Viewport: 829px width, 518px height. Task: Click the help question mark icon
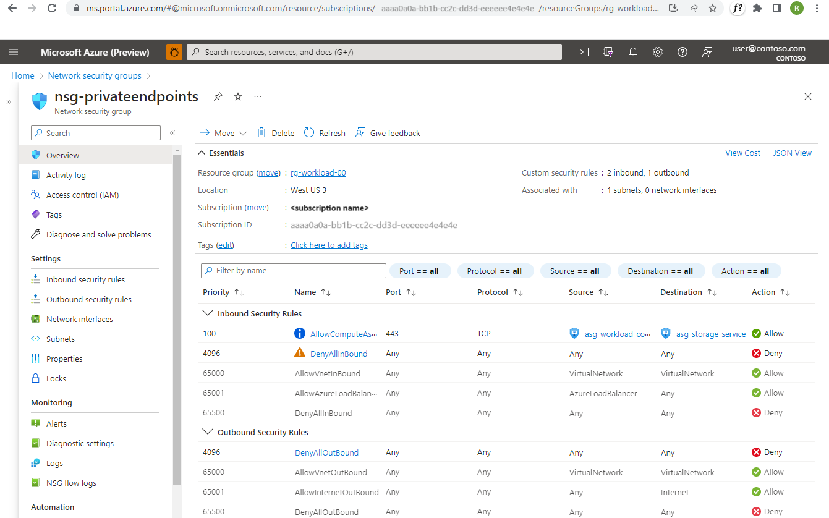click(x=682, y=53)
